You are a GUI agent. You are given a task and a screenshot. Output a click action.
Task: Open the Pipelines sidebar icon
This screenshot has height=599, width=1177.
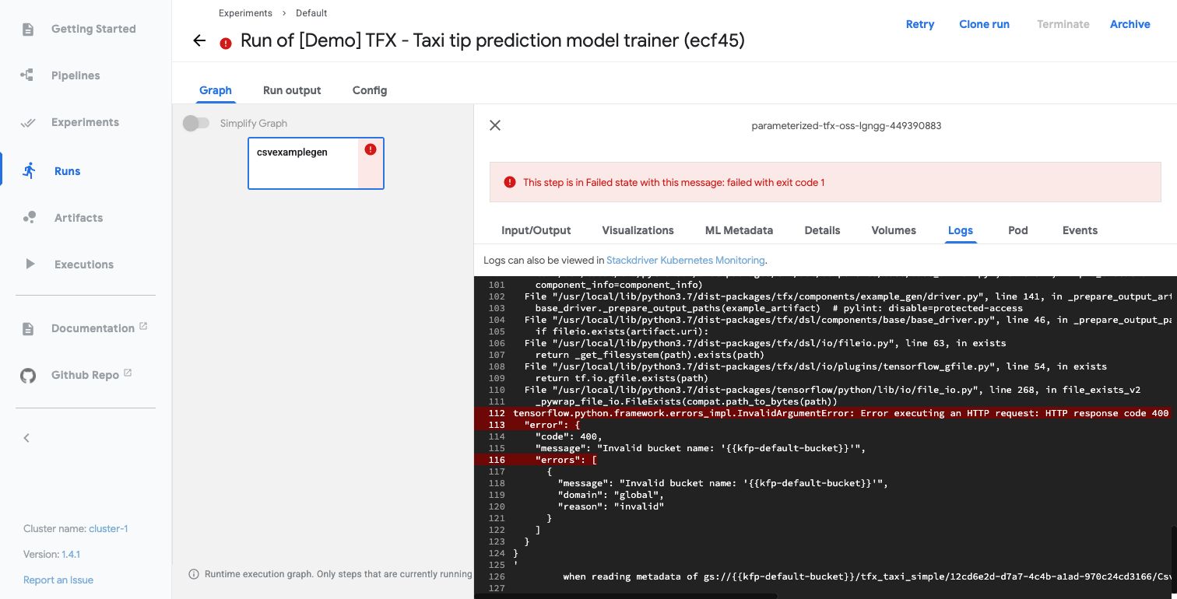(27, 75)
